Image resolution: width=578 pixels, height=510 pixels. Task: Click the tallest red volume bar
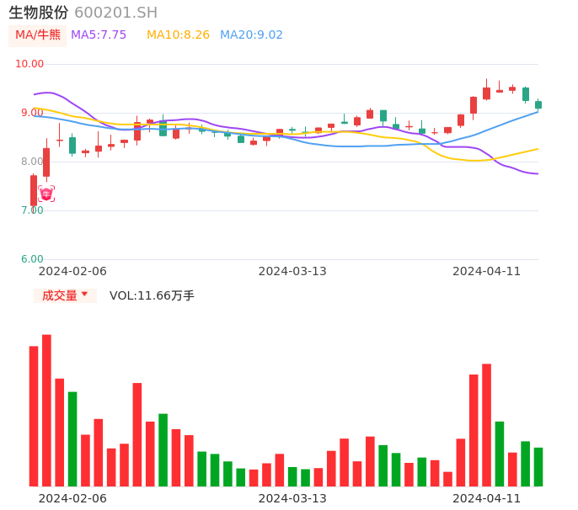pyautogui.click(x=46, y=411)
